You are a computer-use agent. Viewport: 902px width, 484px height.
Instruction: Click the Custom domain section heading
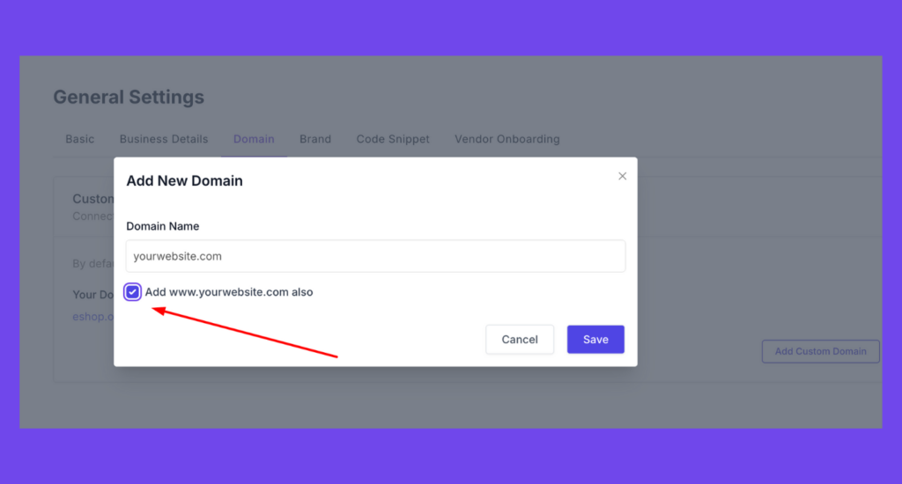tap(93, 199)
